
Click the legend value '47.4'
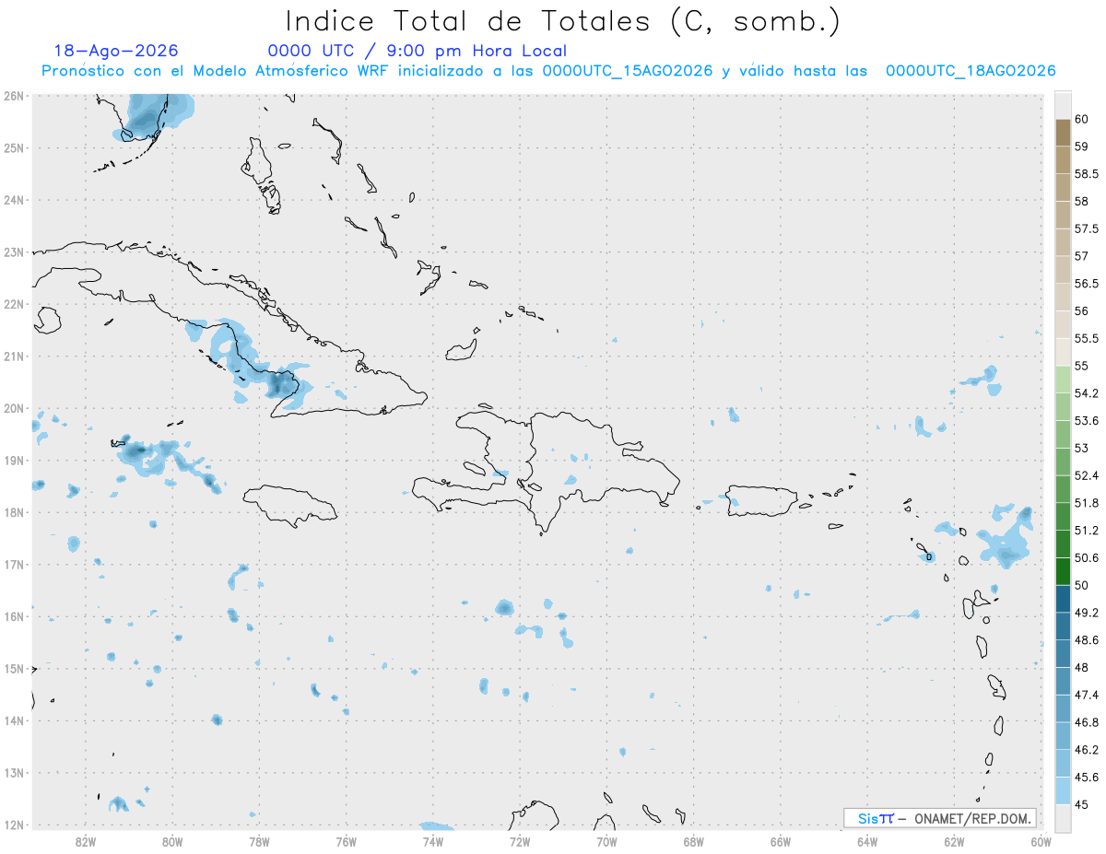pyautogui.click(x=1086, y=695)
